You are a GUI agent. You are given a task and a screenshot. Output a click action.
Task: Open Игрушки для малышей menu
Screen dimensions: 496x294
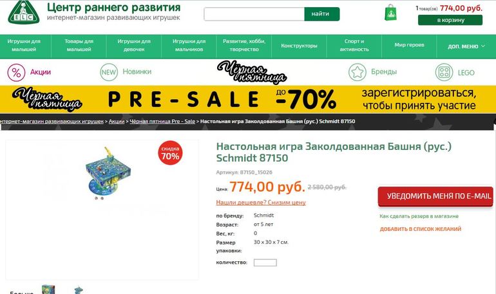click(x=24, y=46)
